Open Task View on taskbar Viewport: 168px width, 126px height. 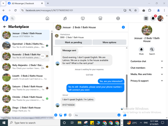pyautogui.click(x=72, y=123)
